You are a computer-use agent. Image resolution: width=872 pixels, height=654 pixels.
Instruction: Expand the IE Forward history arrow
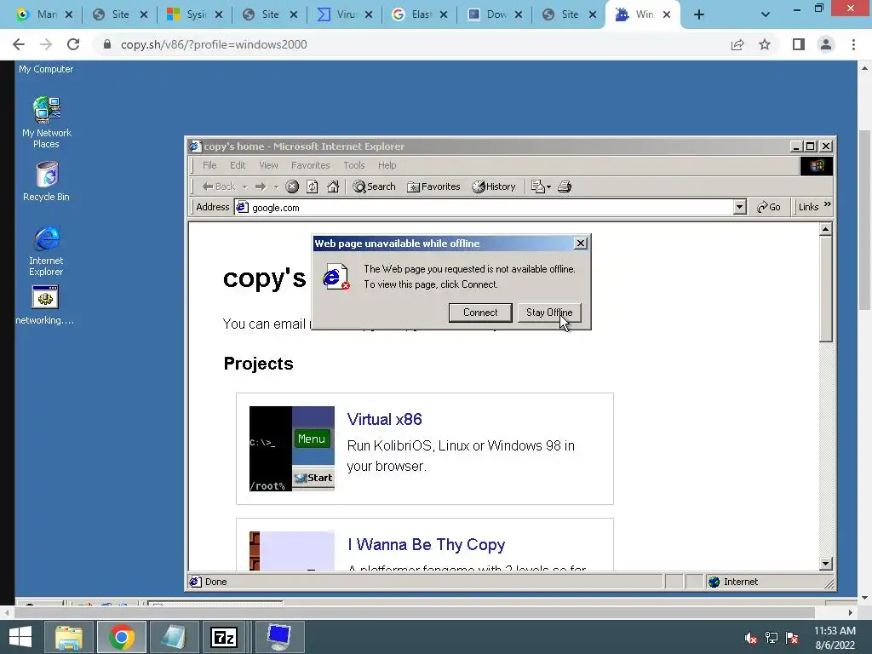click(276, 186)
